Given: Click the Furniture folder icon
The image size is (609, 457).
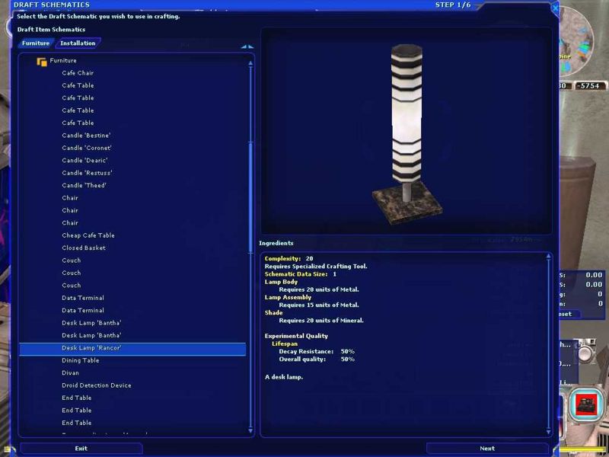Looking at the screenshot, I should [42, 61].
